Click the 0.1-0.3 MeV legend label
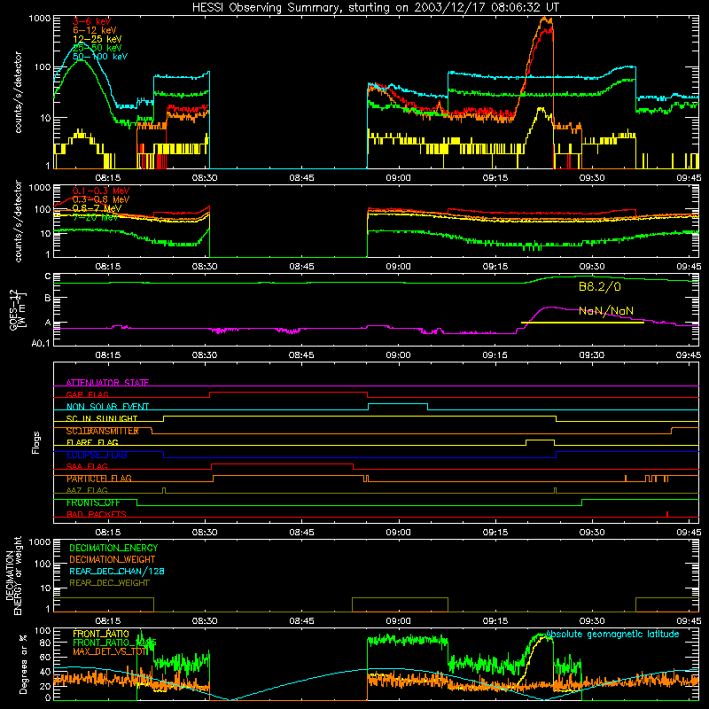Viewport: 709px width, 709px height. point(101,191)
